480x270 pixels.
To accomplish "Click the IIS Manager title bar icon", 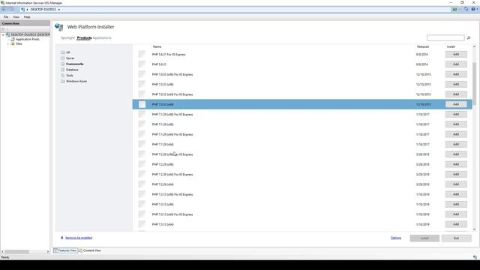I will [x=3, y=3].
